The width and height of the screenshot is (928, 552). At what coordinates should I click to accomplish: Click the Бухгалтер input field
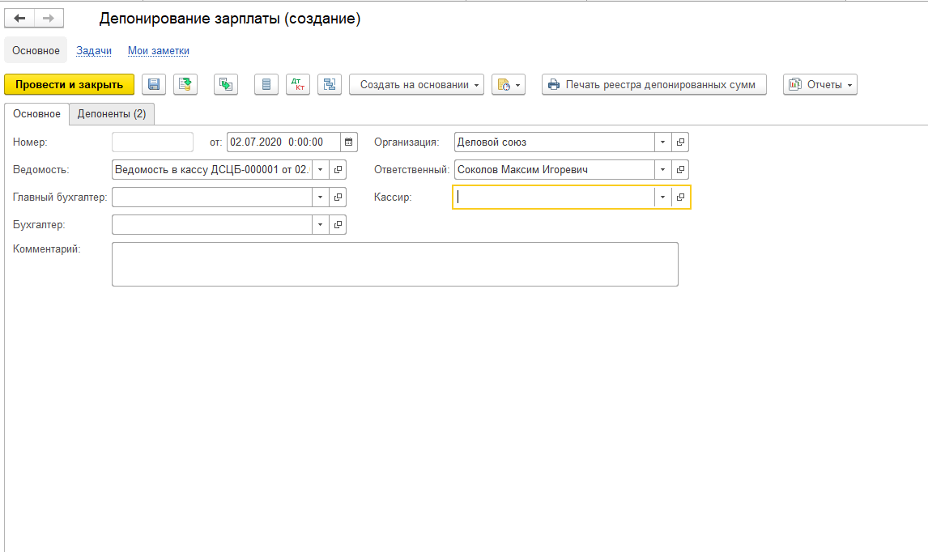pyautogui.click(x=211, y=225)
